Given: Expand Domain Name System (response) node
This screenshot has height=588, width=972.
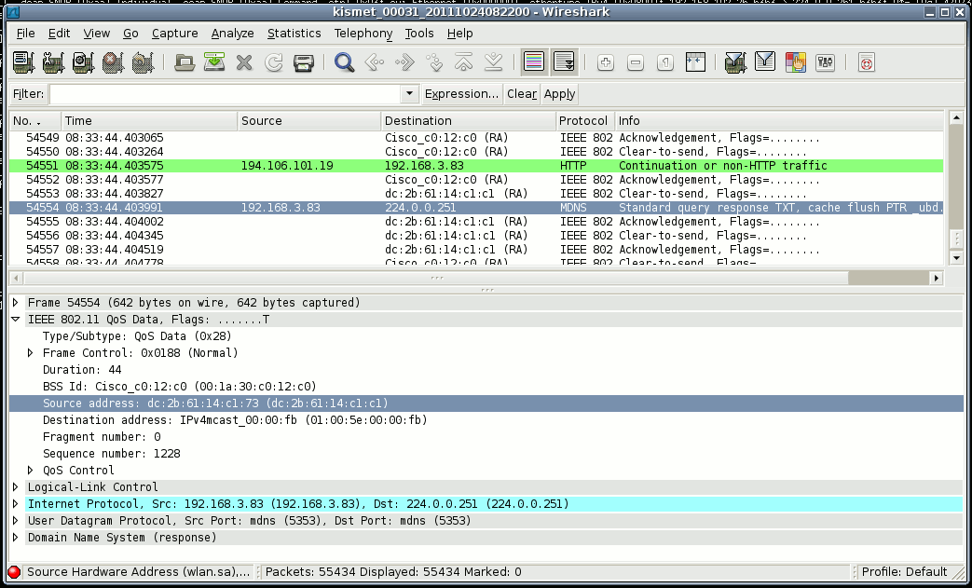Looking at the screenshot, I should [16, 537].
